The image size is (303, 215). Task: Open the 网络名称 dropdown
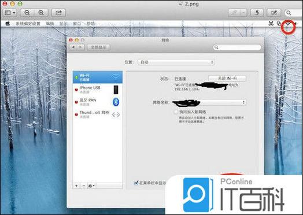[x=210, y=102]
